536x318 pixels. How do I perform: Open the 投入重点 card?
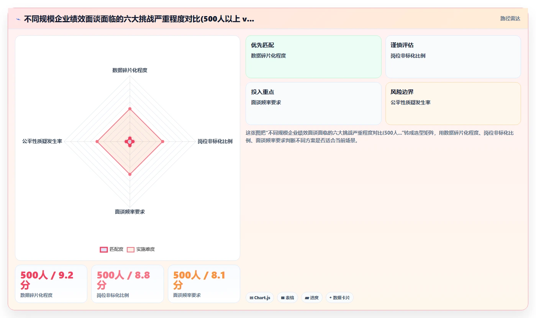pyautogui.click(x=313, y=104)
